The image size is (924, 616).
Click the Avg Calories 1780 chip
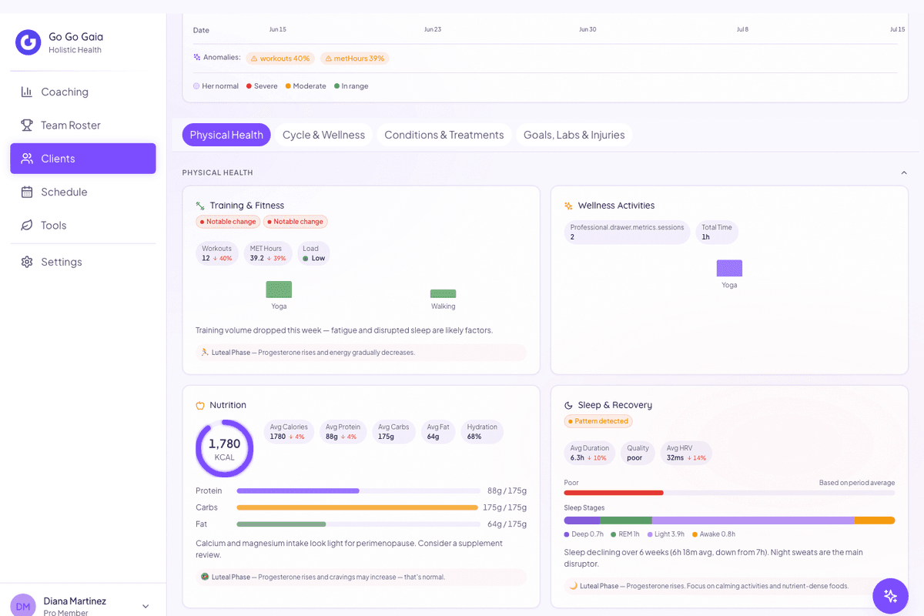[x=289, y=432]
